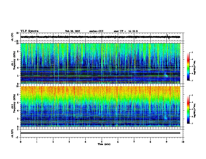Click the time axis tick label "3"
This screenshot has height=159, width=206.
tap(69, 142)
